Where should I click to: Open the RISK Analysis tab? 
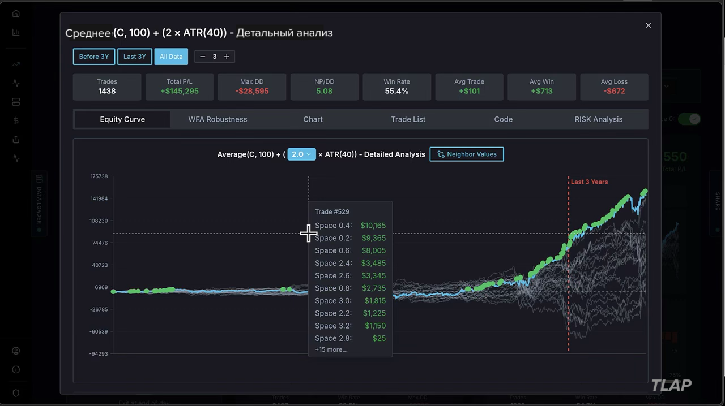point(598,119)
